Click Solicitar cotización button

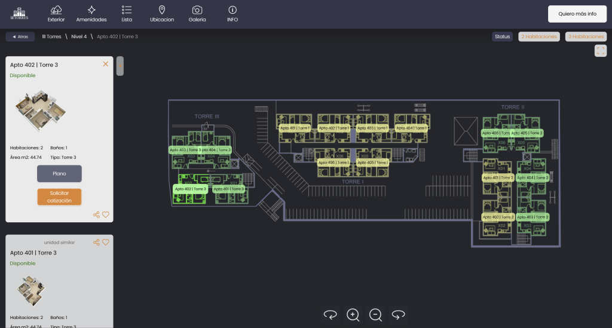pyautogui.click(x=59, y=197)
